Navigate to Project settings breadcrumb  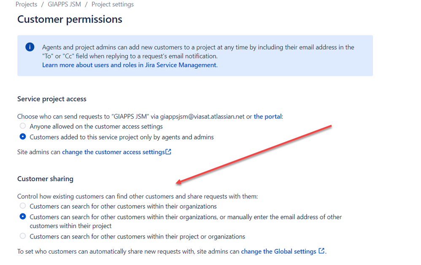[x=113, y=5]
